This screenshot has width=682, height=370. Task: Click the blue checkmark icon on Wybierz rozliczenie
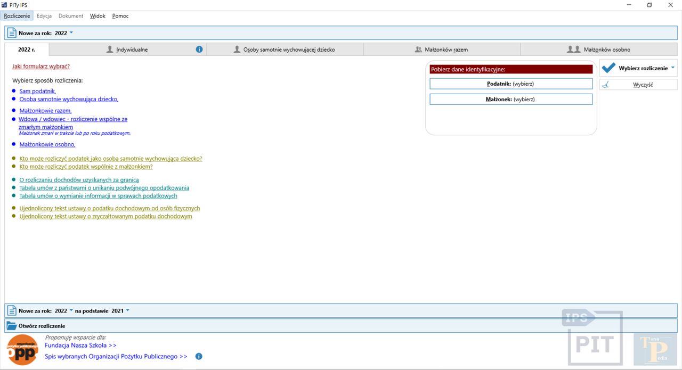pos(608,68)
